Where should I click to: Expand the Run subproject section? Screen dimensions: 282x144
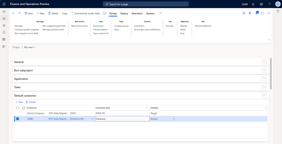tap(264, 70)
